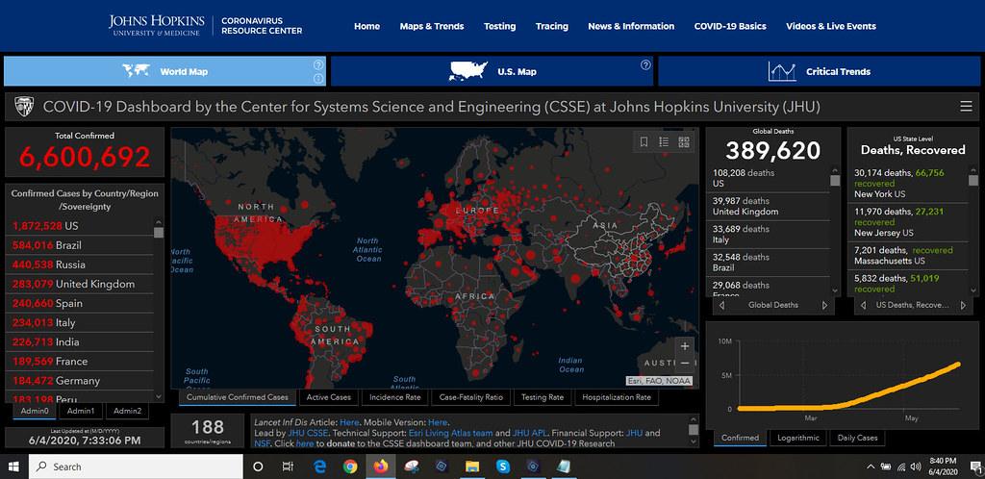985x479 pixels.
Task: Select the Case-Fatality Ratio tab
Action: (x=471, y=396)
